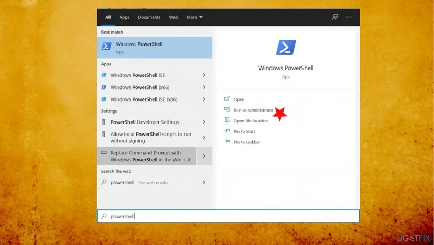The image size is (434, 245).
Task: Select Windows PowerShell best match result
Action: point(155,48)
